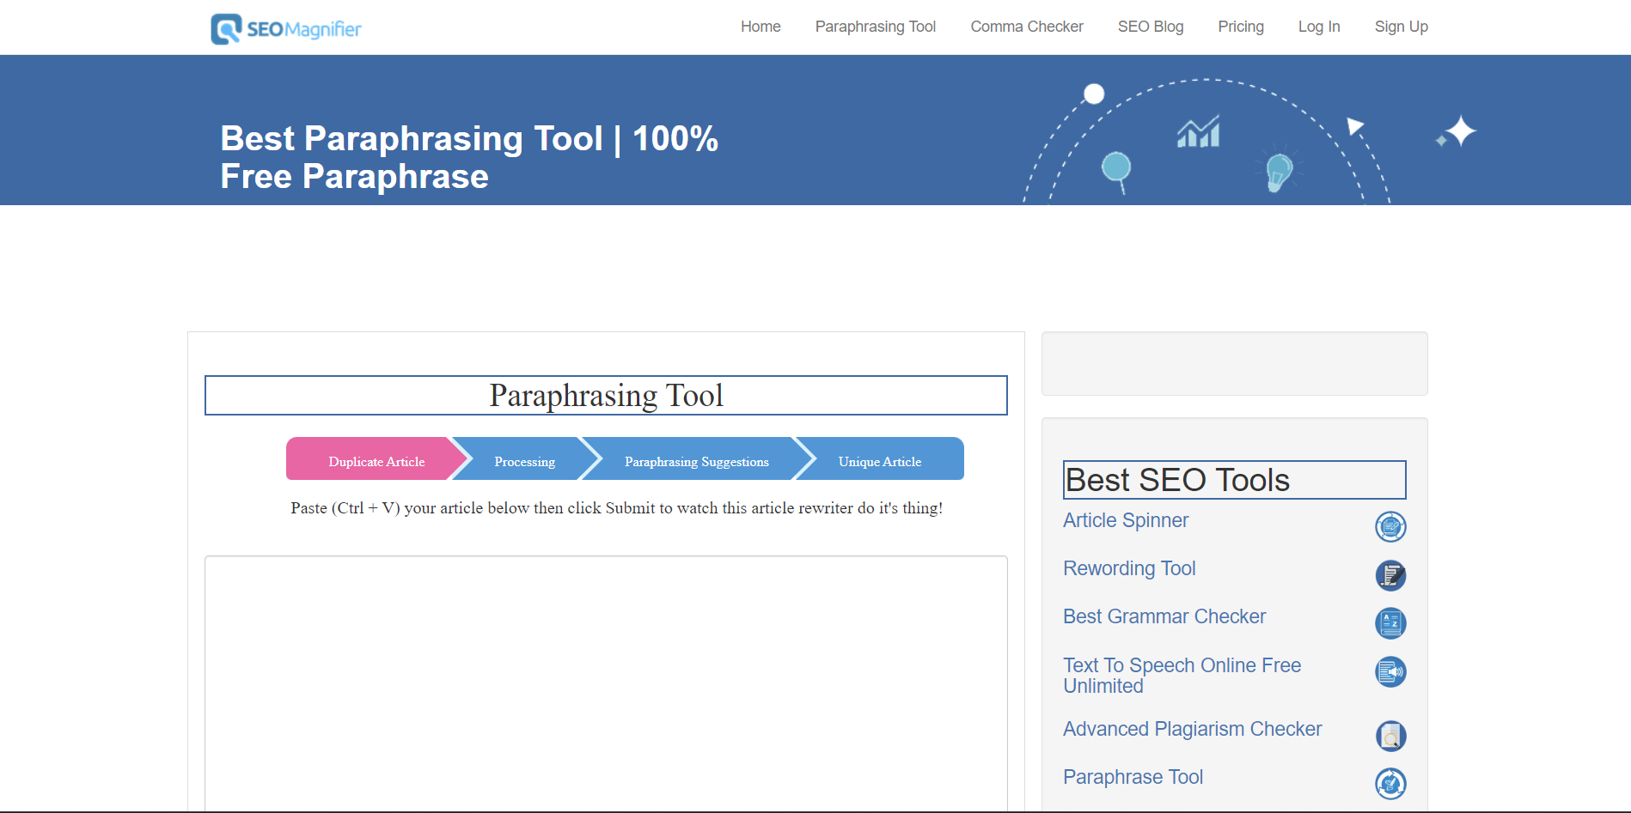Screen dimensions: 1631x813
Task: Open the Home menu item
Action: pyautogui.click(x=761, y=27)
